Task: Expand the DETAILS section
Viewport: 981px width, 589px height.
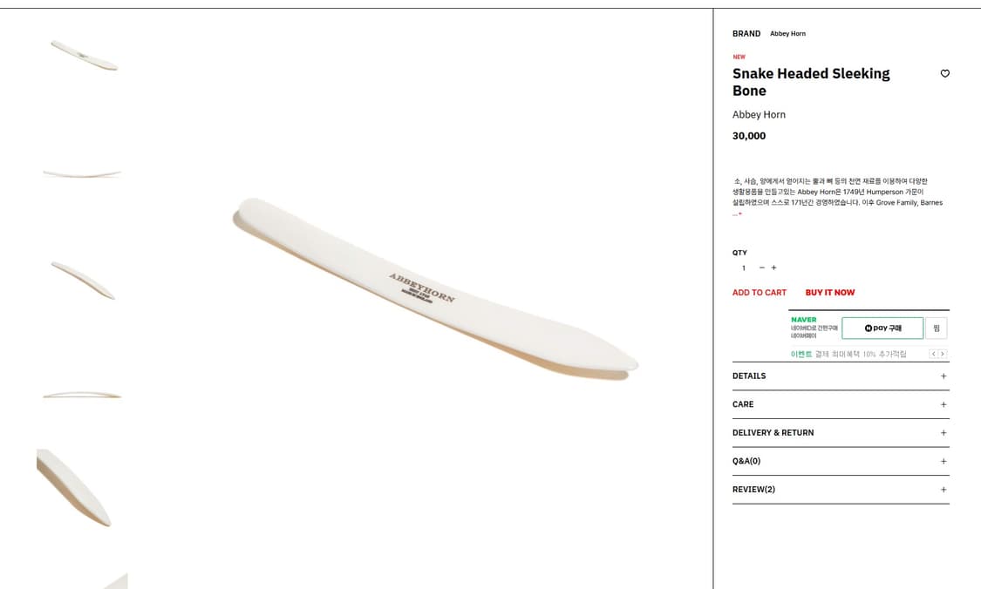Action: pyautogui.click(x=841, y=376)
